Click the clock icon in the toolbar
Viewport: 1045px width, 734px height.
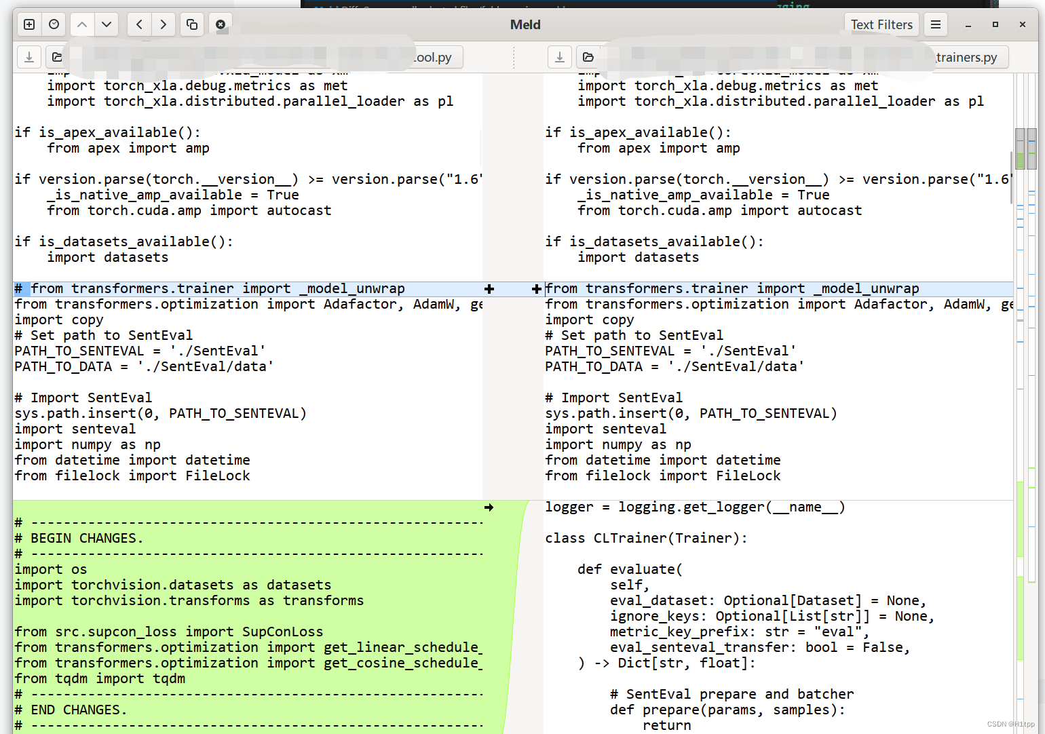[54, 24]
